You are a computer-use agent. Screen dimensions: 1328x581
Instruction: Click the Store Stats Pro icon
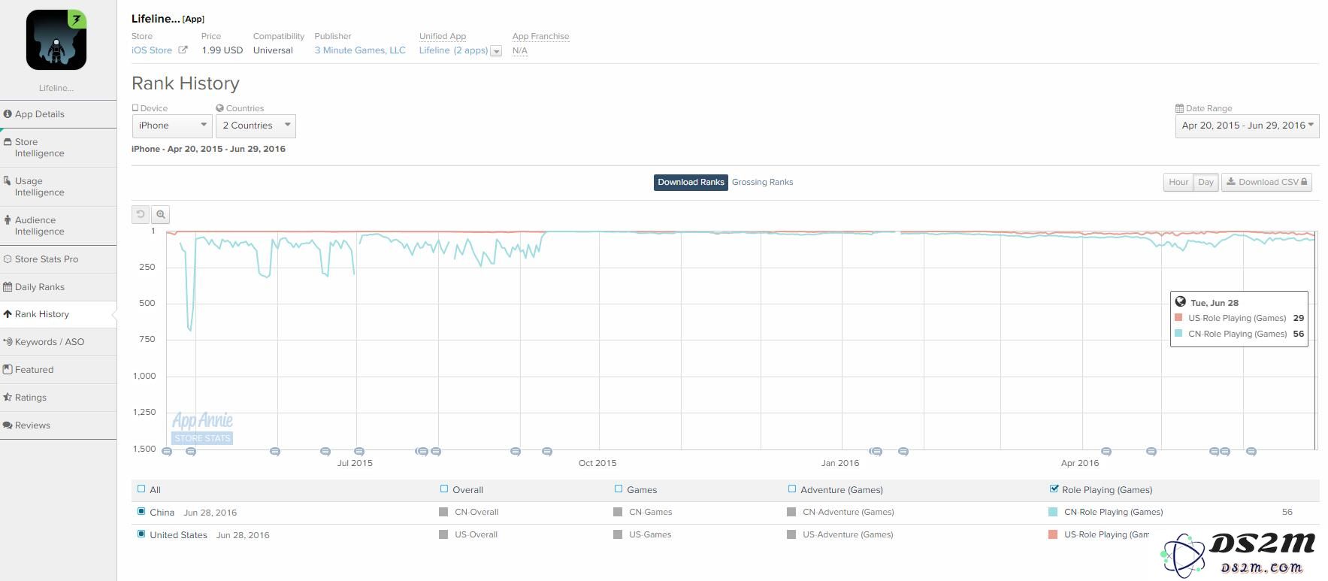pos(8,259)
